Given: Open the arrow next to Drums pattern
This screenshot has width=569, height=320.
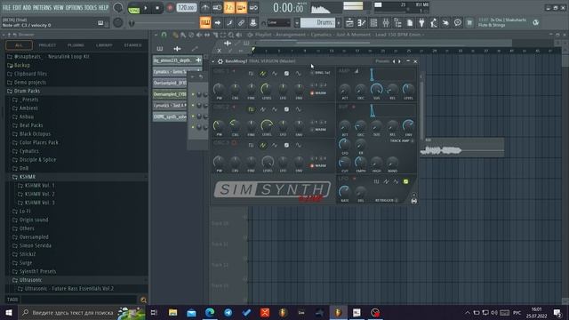Looking at the screenshot, I should 339,22.
